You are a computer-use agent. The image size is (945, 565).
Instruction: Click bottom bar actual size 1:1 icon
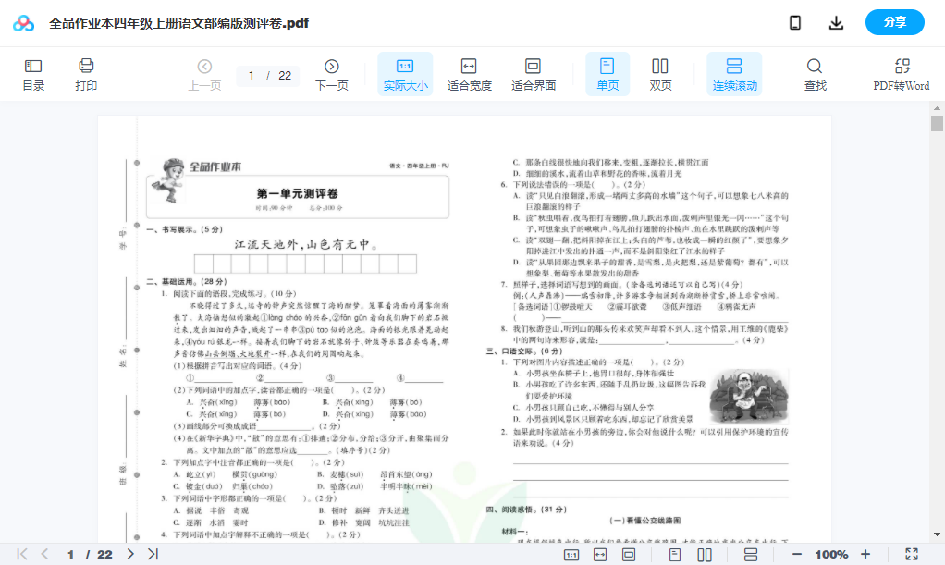click(571, 555)
